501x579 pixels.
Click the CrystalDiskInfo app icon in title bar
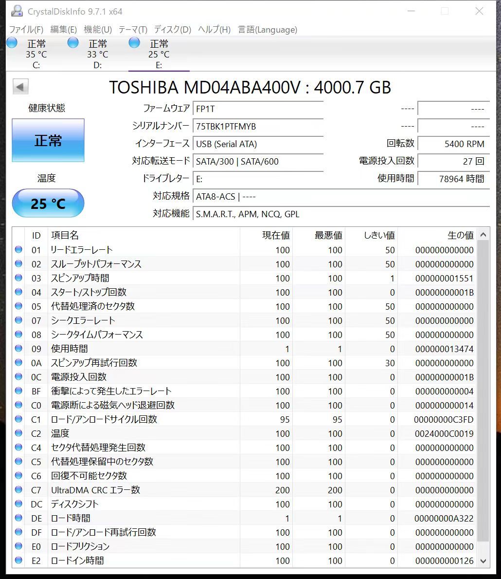(17, 11)
